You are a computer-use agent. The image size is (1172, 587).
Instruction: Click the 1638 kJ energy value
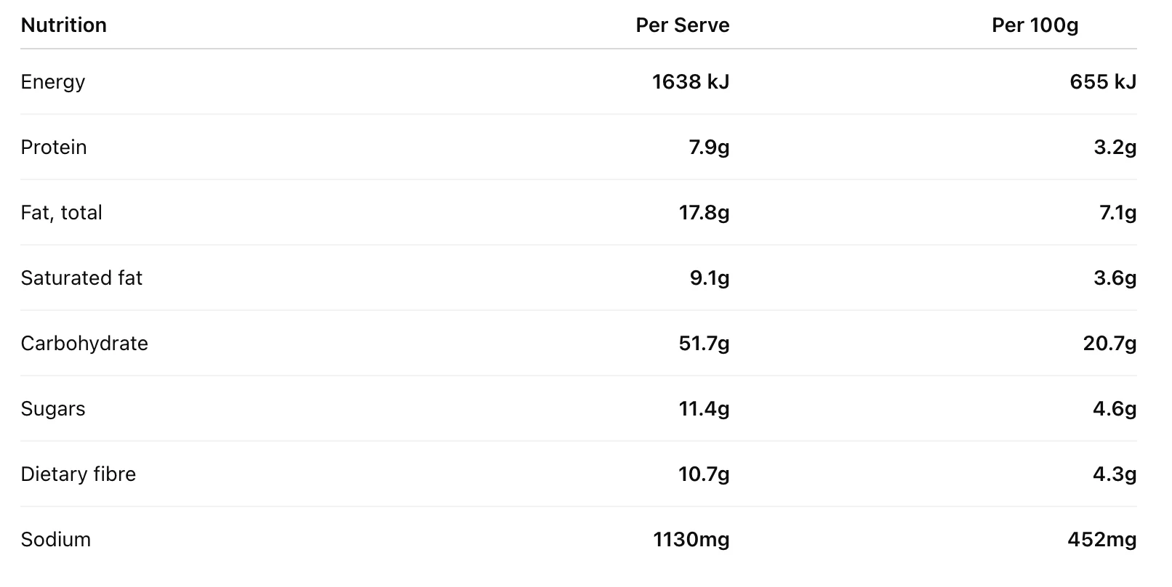691,82
